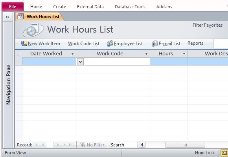The width and height of the screenshot is (228, 157).
Task: Click the Employee List people icon
Action: tap(110, 44)
